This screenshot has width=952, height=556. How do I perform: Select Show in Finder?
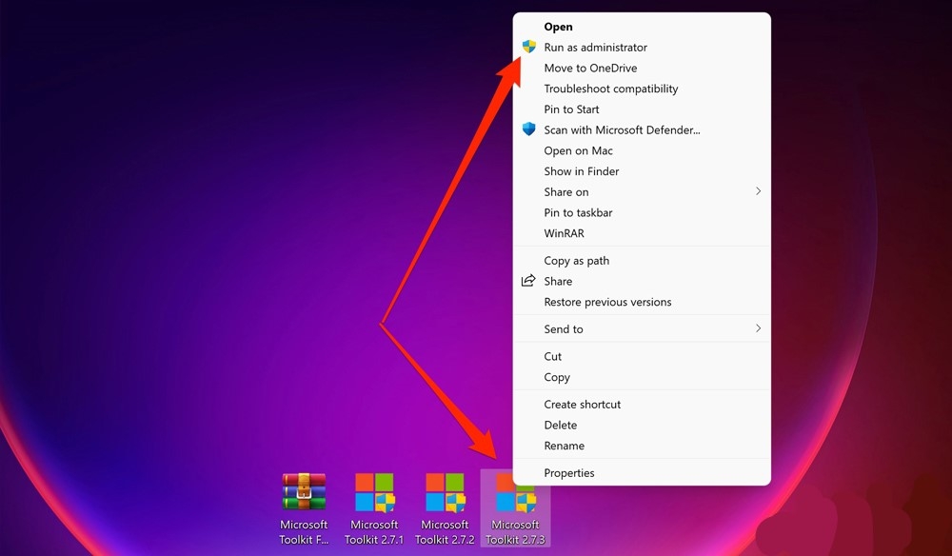(x=642, y=171)
